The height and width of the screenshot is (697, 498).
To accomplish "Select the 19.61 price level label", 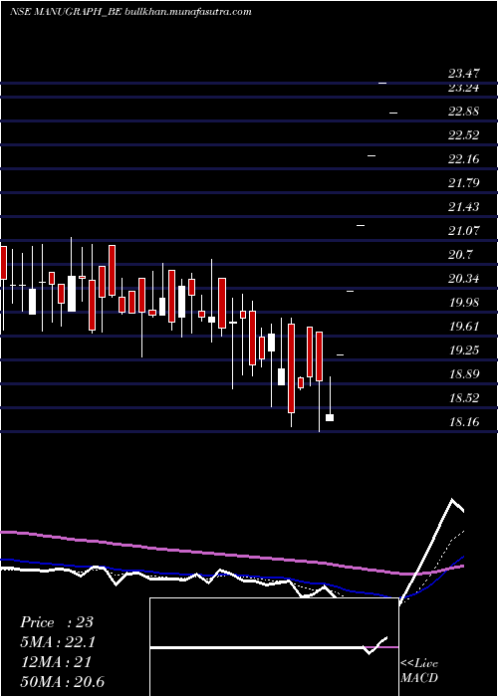I will tap(463, 327).
